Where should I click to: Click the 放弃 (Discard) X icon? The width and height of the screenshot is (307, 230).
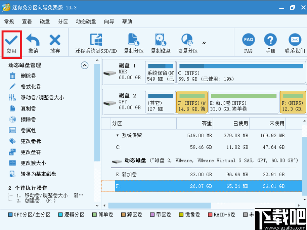(55, 40)
